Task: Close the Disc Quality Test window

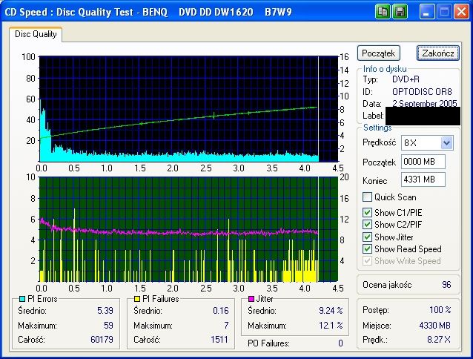Action: click(x=462, y=12)
